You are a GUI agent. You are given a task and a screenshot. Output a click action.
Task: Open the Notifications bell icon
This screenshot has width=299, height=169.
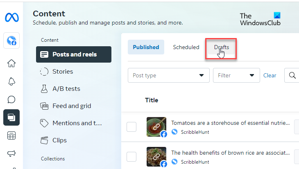[x=11, y=81]
